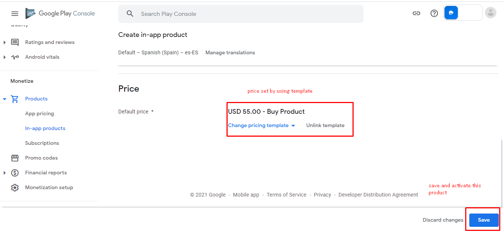This screenshot has width=504, height=232.
Task: Open the help question mark icon
Action: 434,13
